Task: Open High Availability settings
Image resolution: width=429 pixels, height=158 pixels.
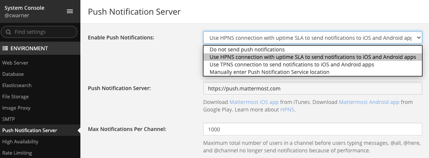Action: click(20, 141)
